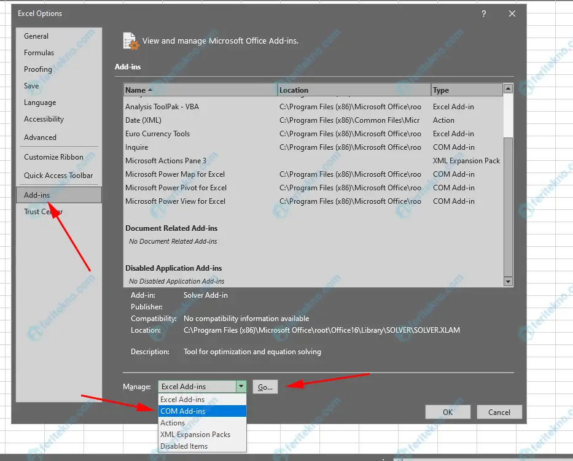573x461 pixels.
Task: Select Microsoft Actions Pane 3 row
Action: (x=313, y=161)
